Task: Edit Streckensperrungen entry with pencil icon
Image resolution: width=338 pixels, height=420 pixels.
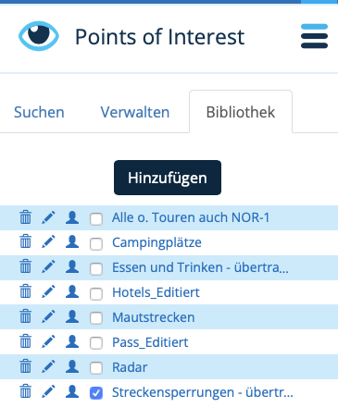Action: (48, 392)
